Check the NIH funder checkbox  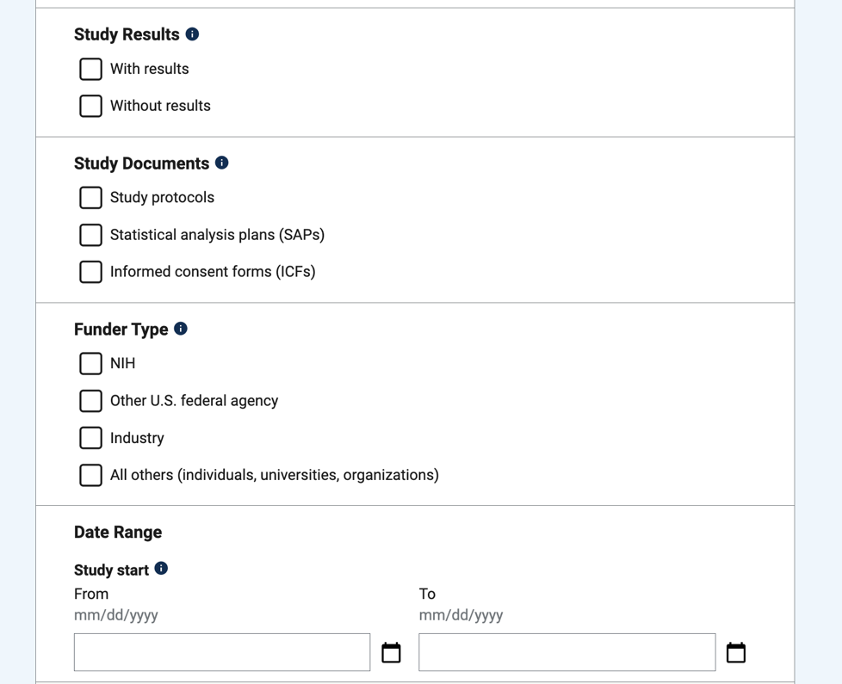pos(90,364)
